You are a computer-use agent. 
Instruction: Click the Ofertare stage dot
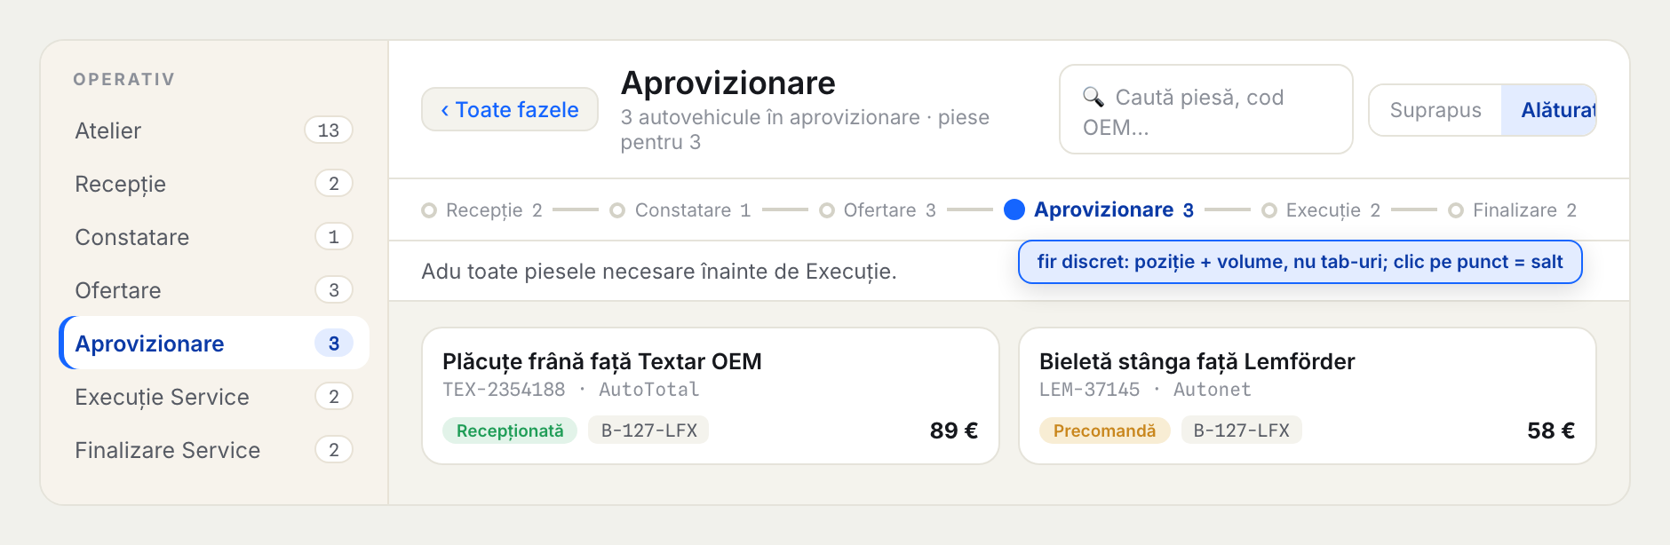click(x=827, y=210)
